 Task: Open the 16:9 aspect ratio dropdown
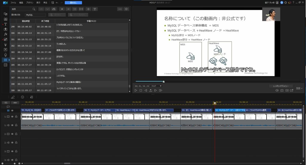click(x=299, y=88)
